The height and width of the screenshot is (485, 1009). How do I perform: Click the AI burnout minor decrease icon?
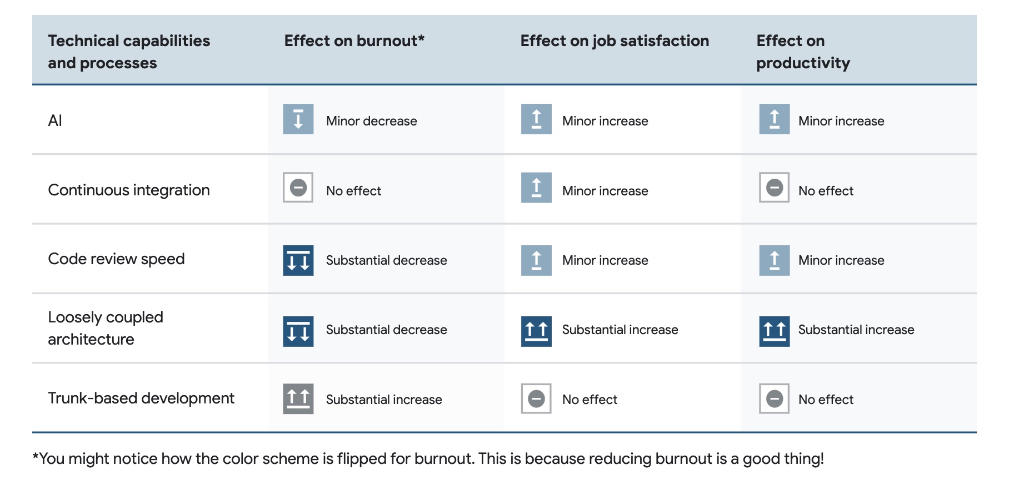pyautogui.click(x=298, y=119)
